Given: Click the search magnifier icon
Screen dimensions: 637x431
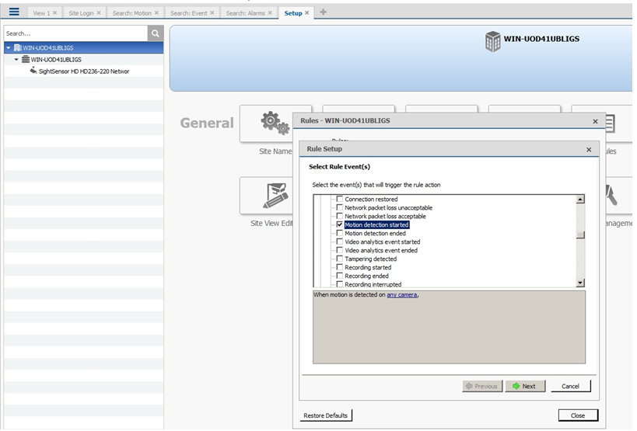Looking at the screenshot, I should click(156, 33).
